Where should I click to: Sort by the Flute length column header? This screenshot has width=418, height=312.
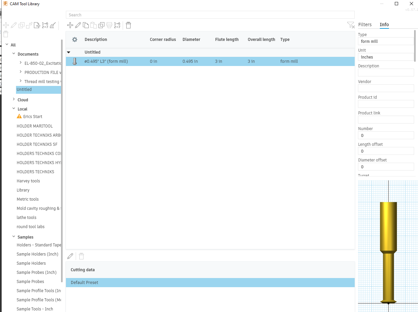coord(227,40)
